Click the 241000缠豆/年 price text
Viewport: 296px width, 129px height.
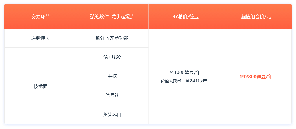(184, 72)
